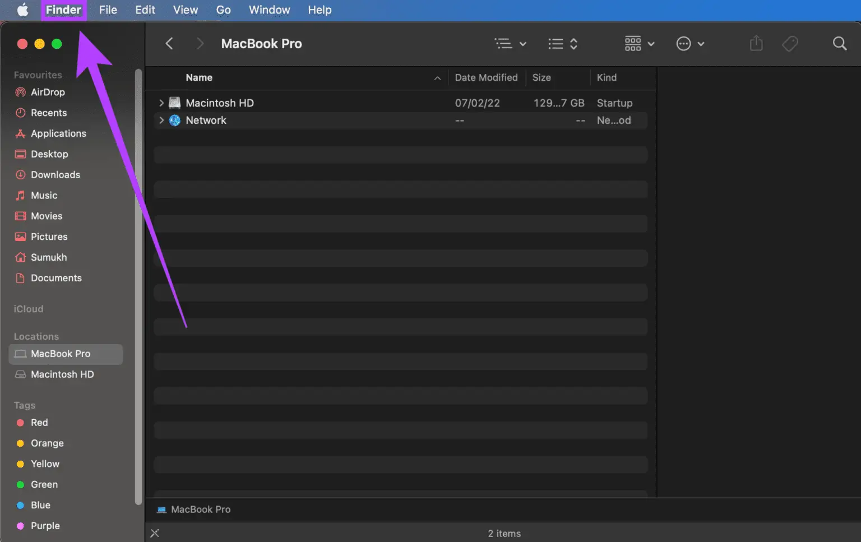Open the Group By grid dropdown

pyautogui.click(x=640, y=44)
